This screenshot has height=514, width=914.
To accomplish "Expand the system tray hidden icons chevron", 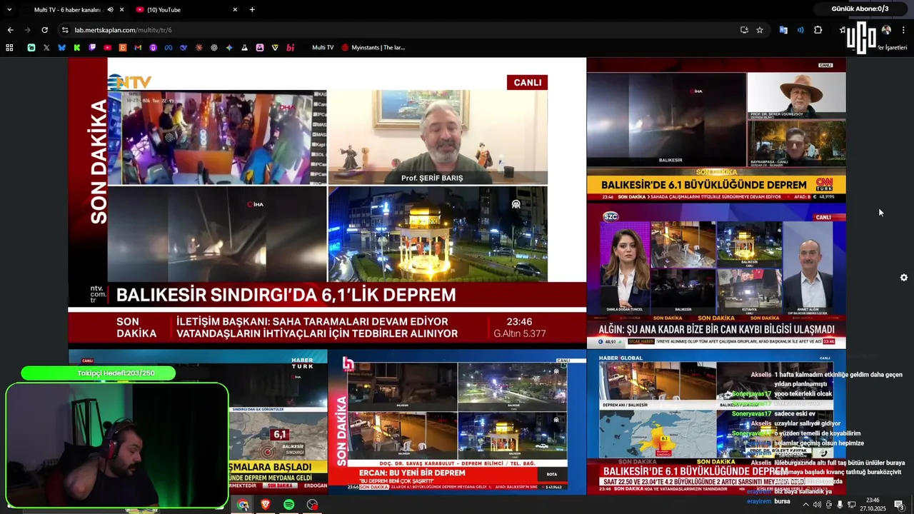I will pyautogui.click(x=806, y=505).
